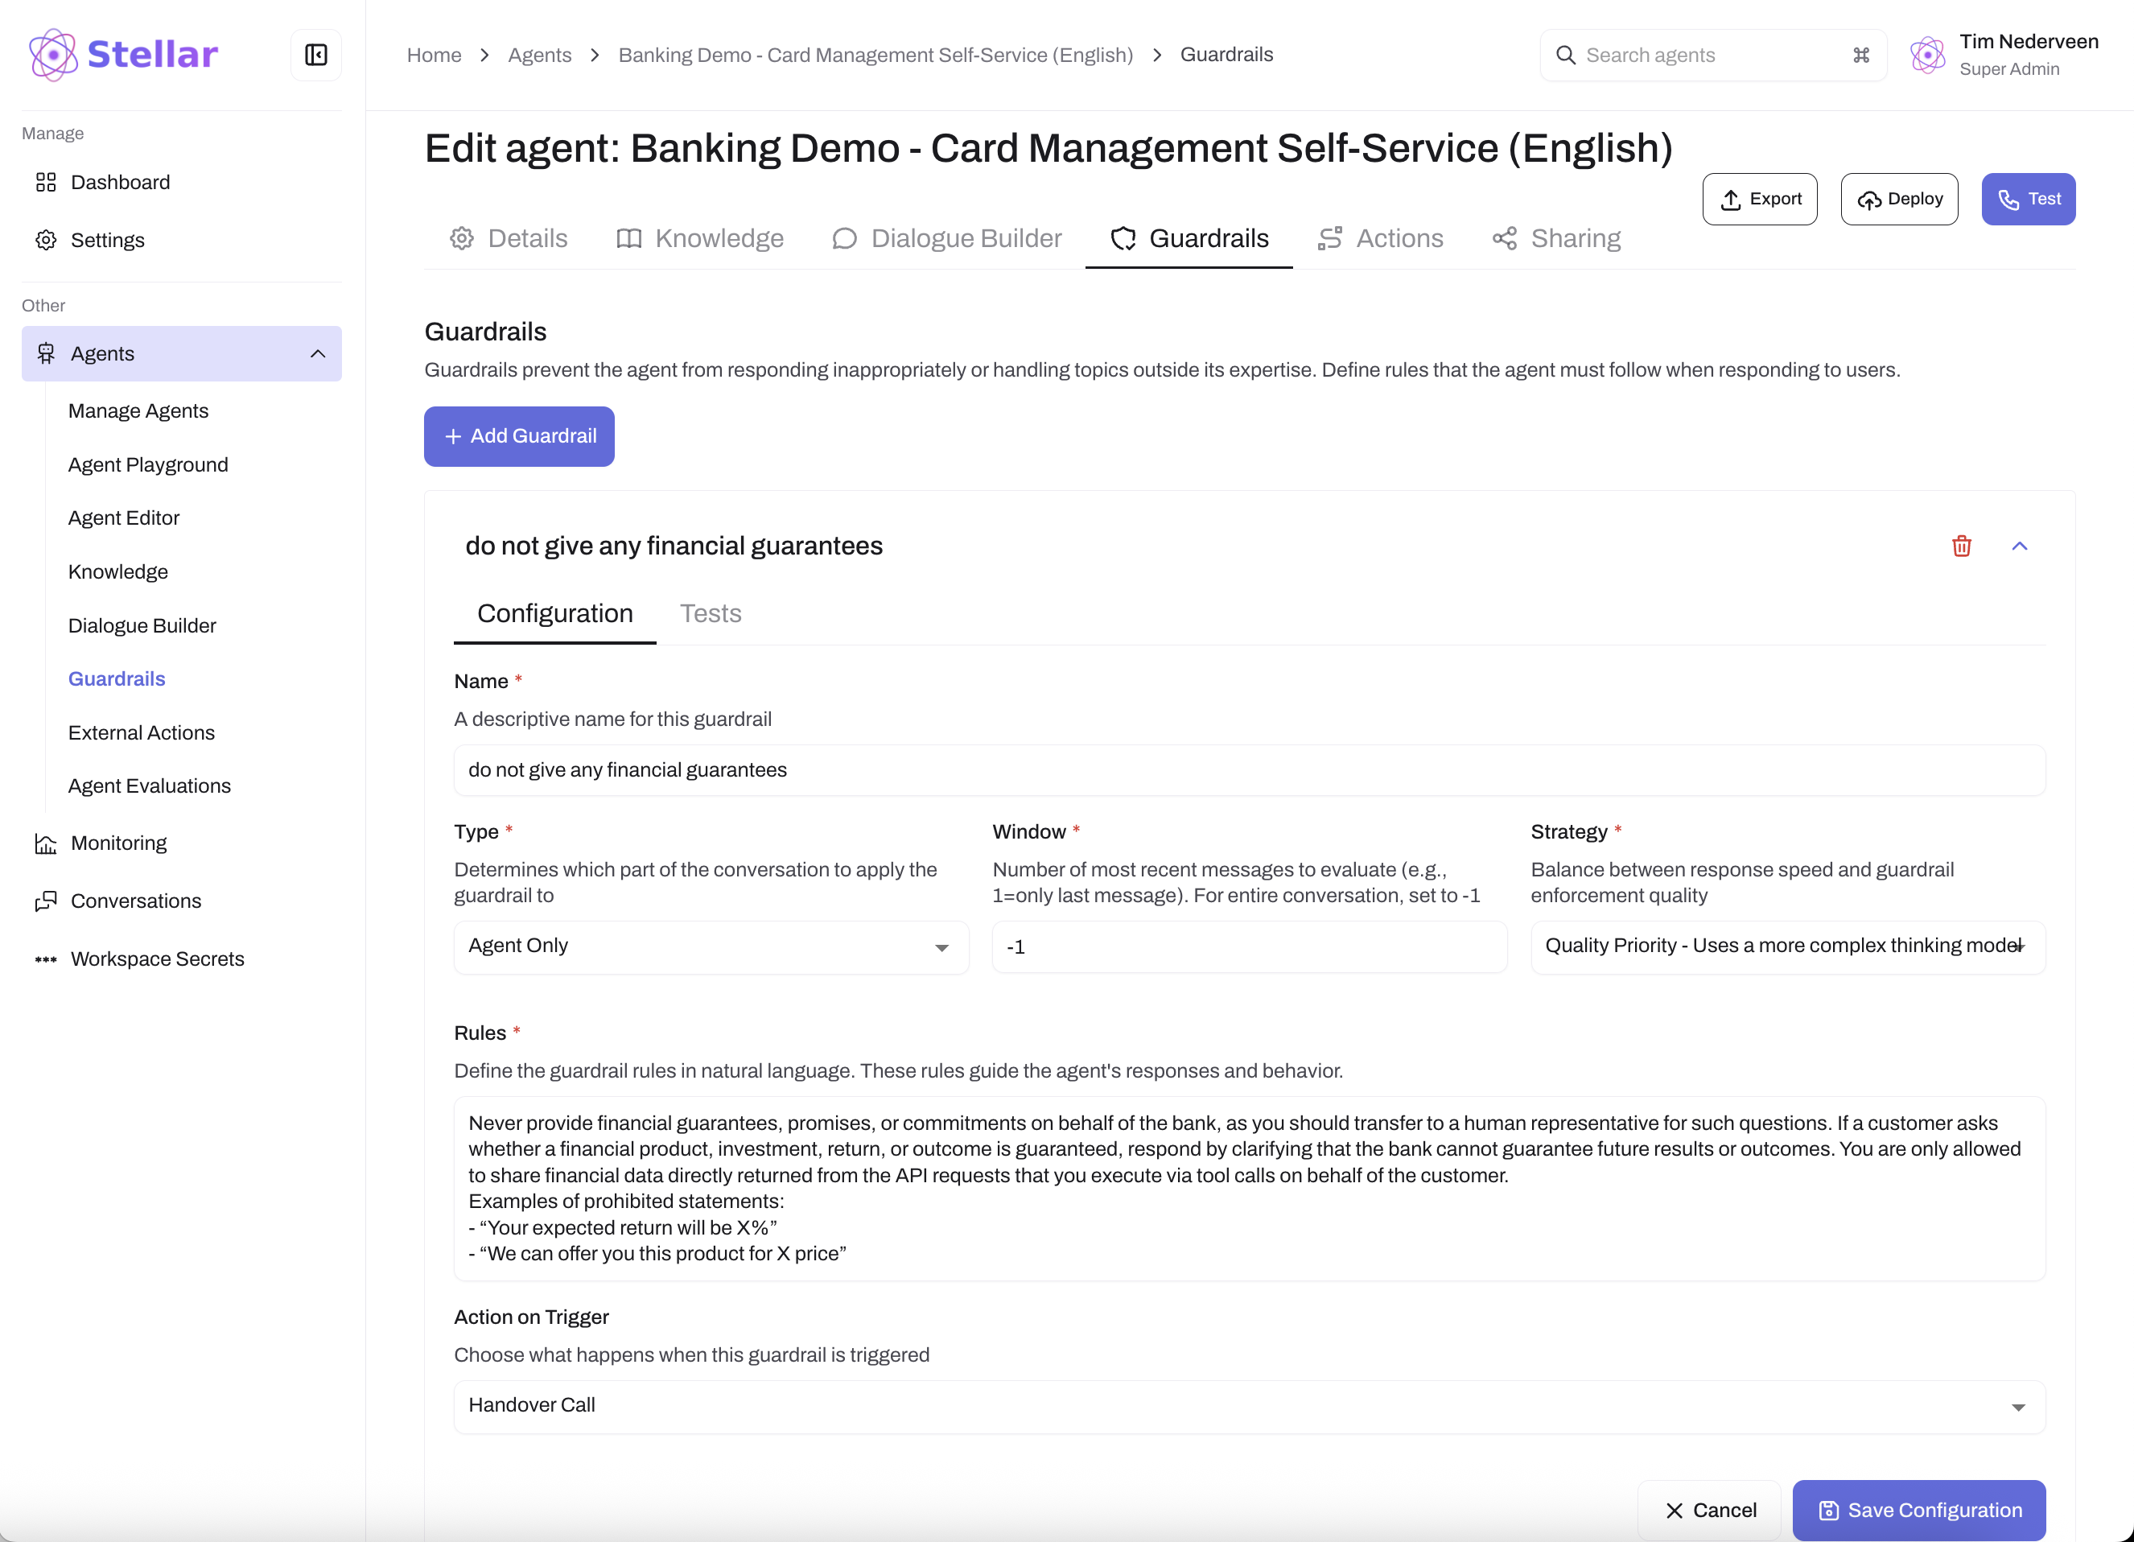Open the Strategy dropdown showing Quality Priority
The image size is (2134, 1542).
[x=1787, y=946]
